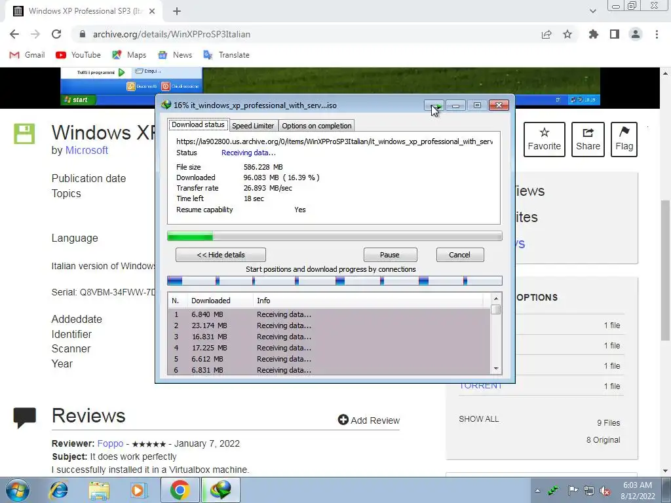Click the green floppy software icon
The height and width of the screenshot is (503, 671).
(x=24, y=134)
